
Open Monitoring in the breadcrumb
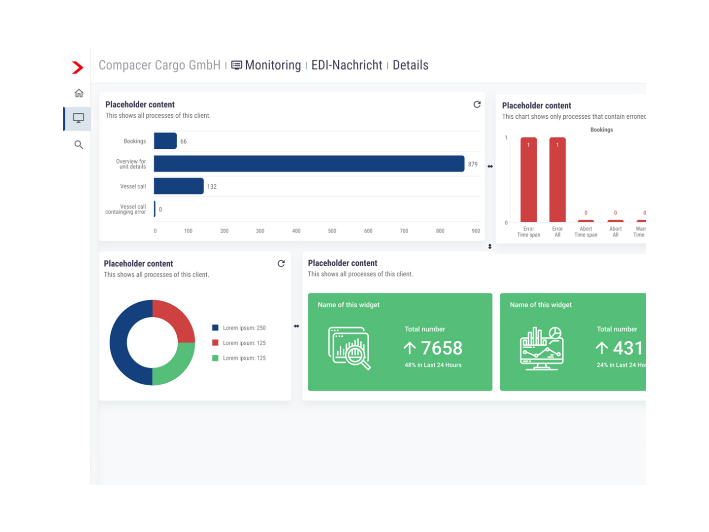[x=272, y=66]
